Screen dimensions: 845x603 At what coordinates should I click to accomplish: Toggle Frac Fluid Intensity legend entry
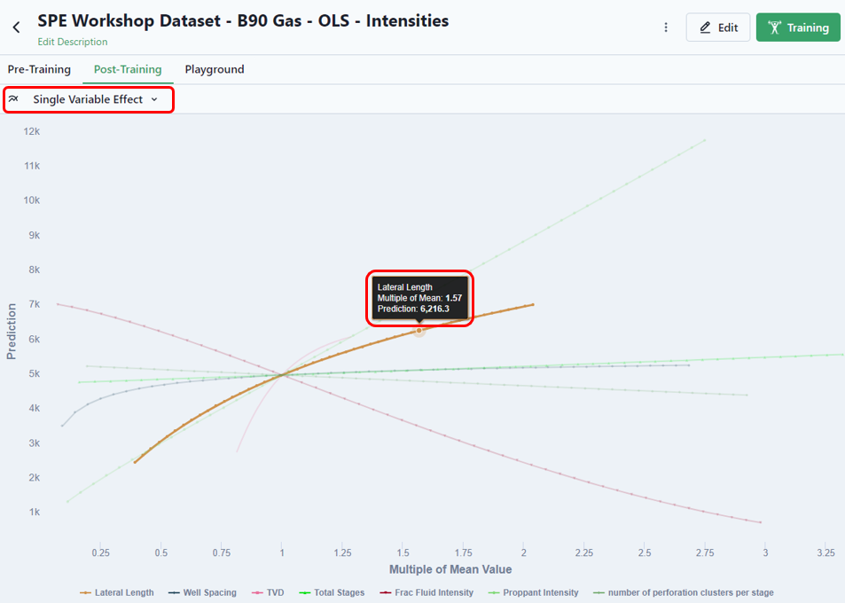(x=426, y=592)
